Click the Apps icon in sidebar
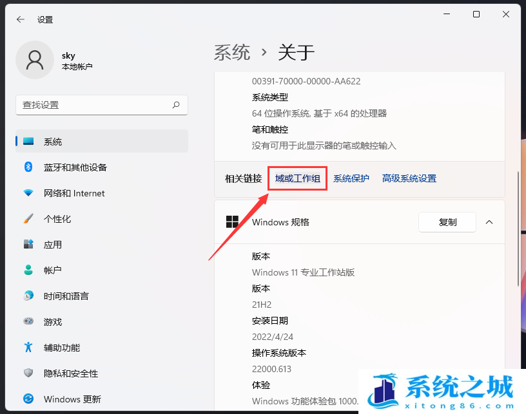 pyautogui.click(x=28, y=245)
